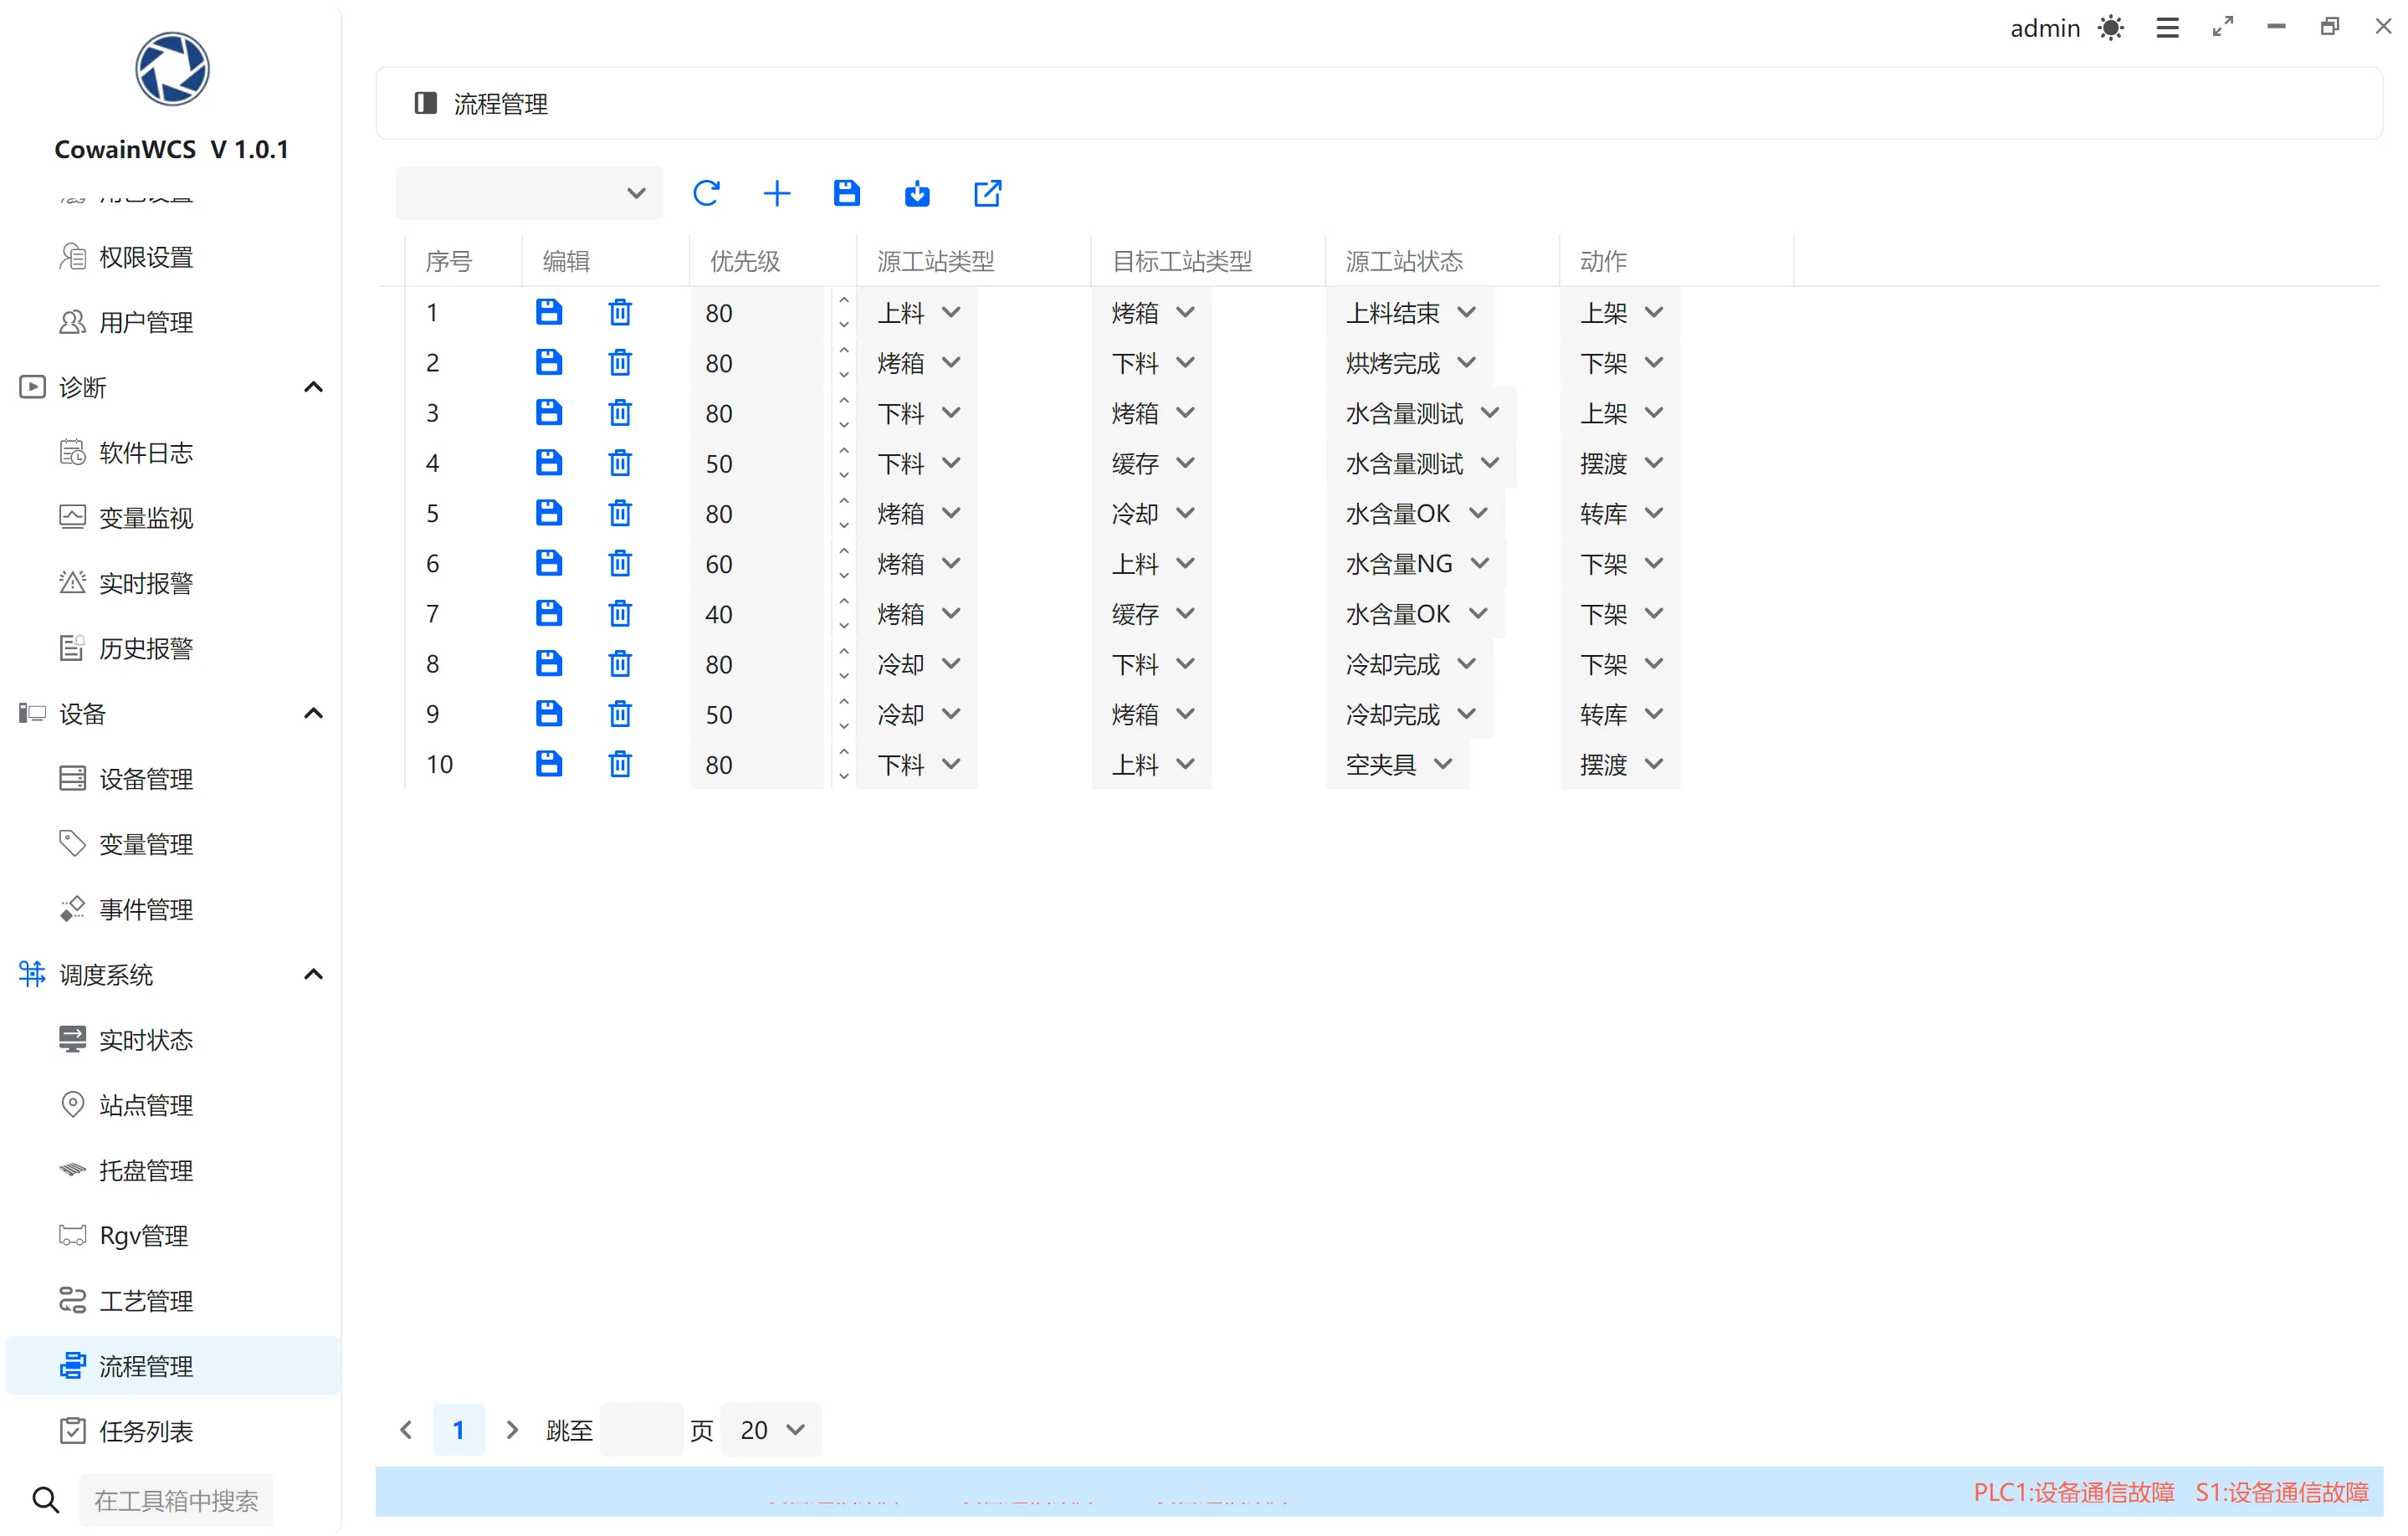Collapse the 诊断 sidebar section
Image resolution: width=2408 pixels, height=1536 pixels.
point(313,387)
